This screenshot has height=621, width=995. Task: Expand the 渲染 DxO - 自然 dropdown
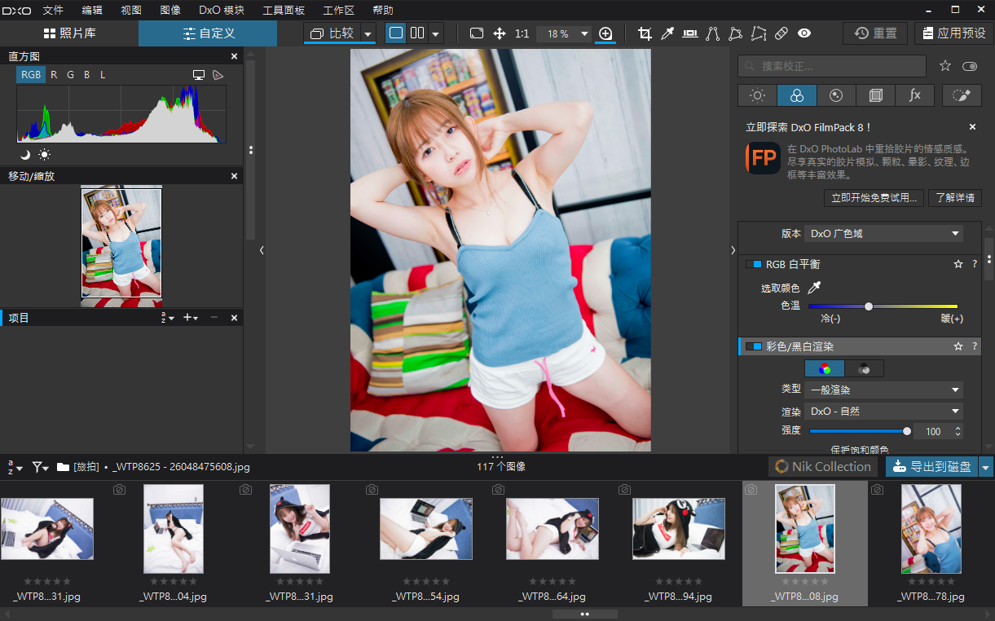(883, 412)
